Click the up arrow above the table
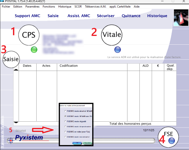The image size is (189, 150). pyautogui.click(x=16, y=70)
